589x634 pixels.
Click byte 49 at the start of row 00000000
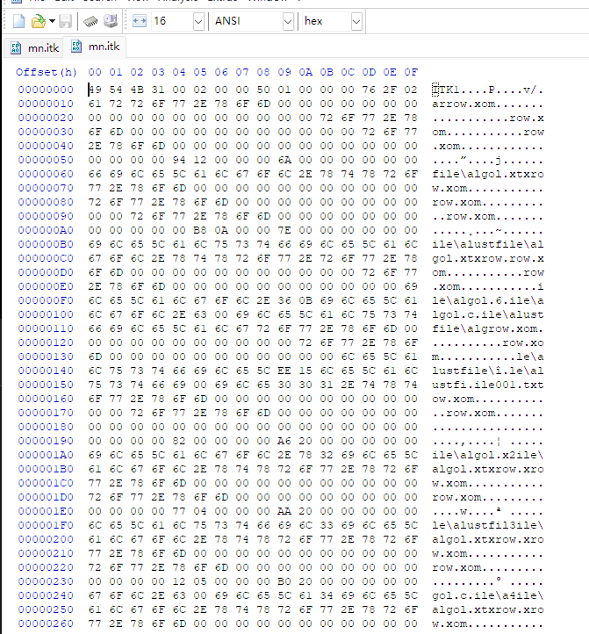pyautogui.click(x=95, y=90)
